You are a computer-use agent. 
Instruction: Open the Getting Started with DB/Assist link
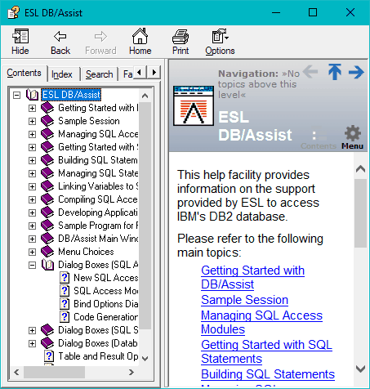click(x=252, y=277)
